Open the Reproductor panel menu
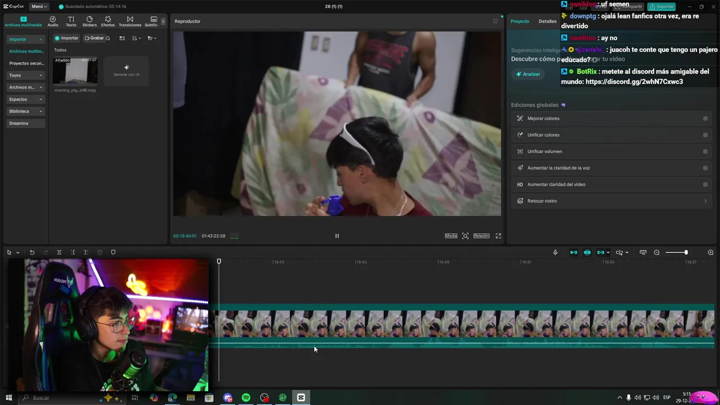The image size is (720, 405). 495,21
